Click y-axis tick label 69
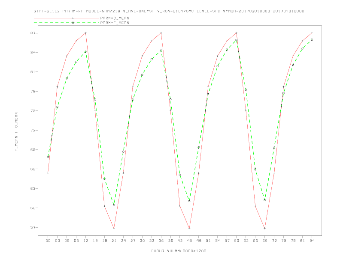Image resolution: width=340 pixels, height=262 pixels. tap(33, 149)
